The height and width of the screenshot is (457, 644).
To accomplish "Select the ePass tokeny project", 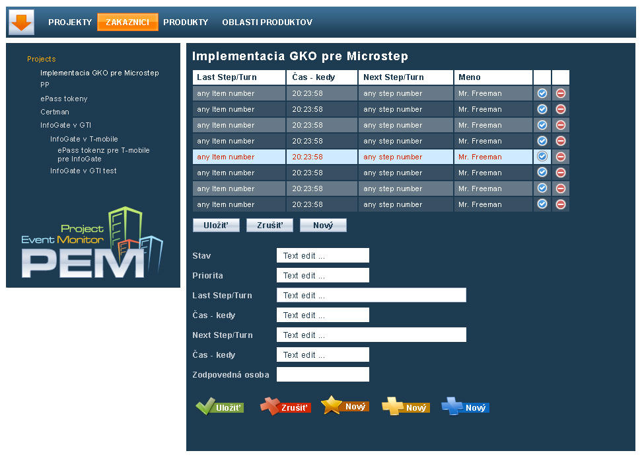I will 64,99.
